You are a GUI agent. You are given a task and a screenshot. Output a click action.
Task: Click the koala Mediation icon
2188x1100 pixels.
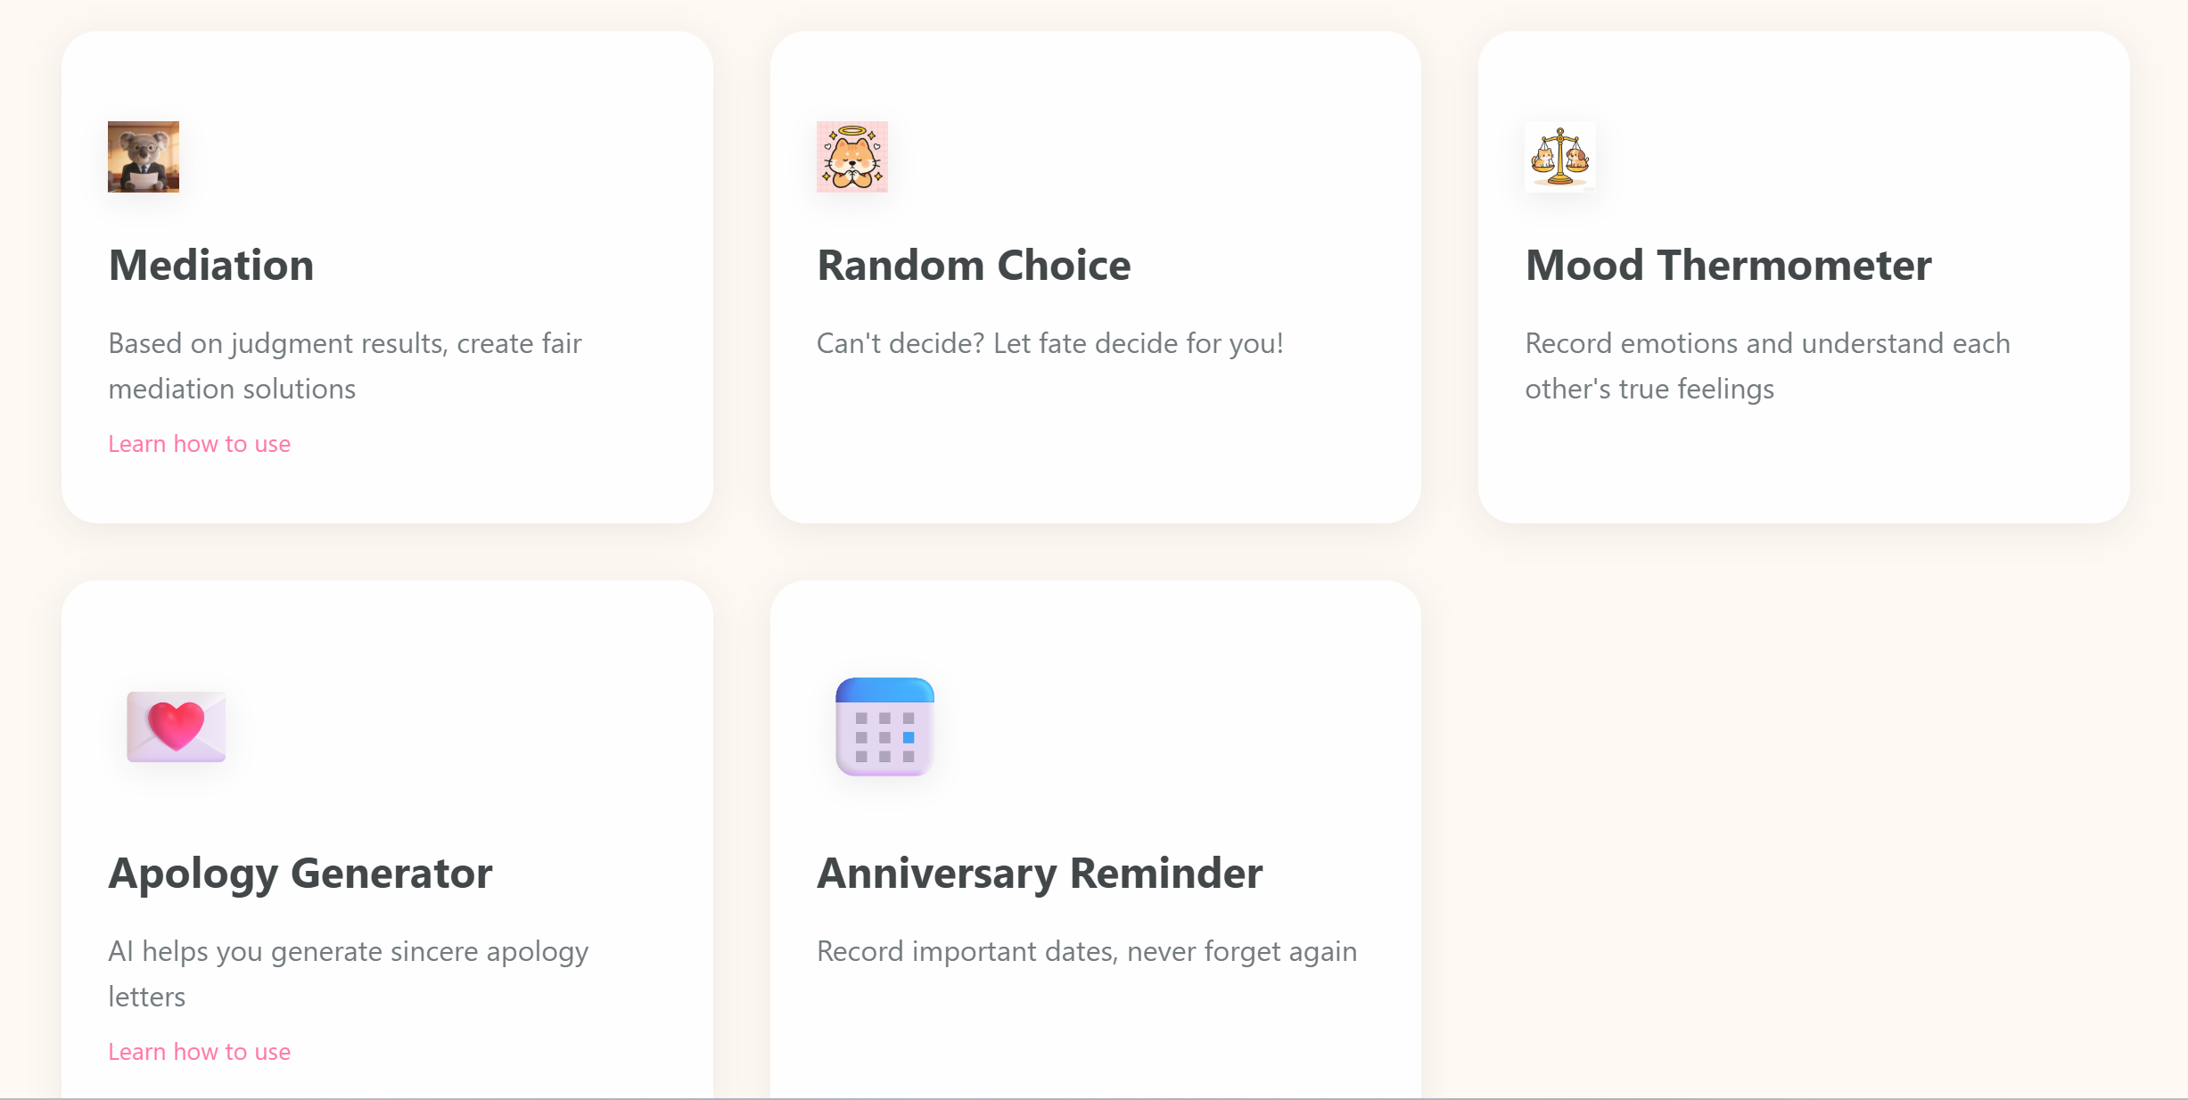(x=143, y=156)
